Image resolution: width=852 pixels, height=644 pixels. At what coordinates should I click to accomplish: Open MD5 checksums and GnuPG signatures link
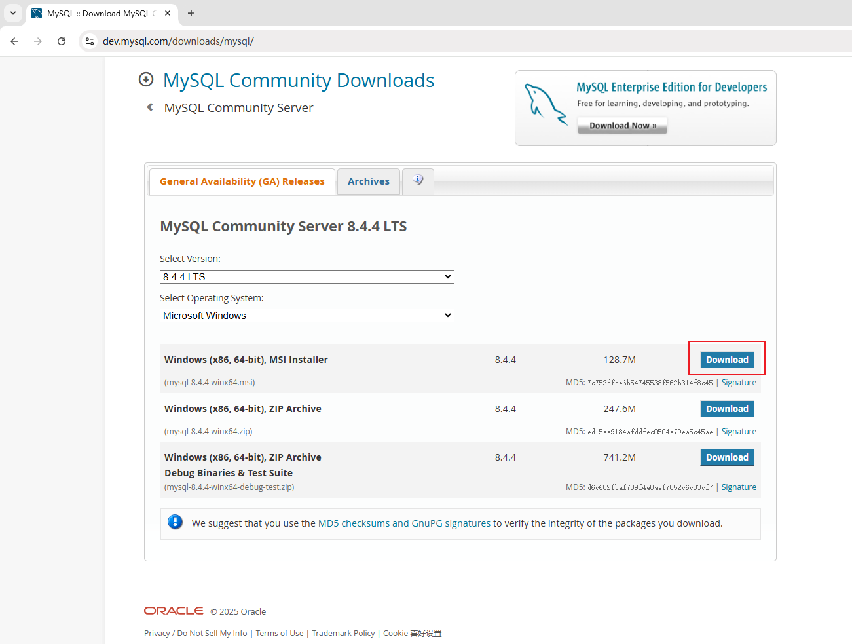click(x=404, y=523)
